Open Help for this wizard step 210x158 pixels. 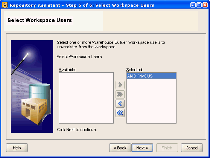click(17, 148)
